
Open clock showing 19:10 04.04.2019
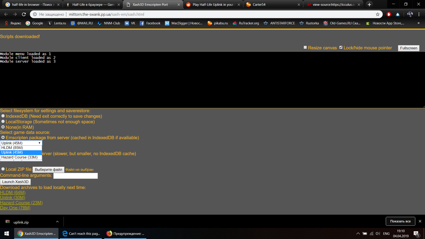tap(401, 233)
